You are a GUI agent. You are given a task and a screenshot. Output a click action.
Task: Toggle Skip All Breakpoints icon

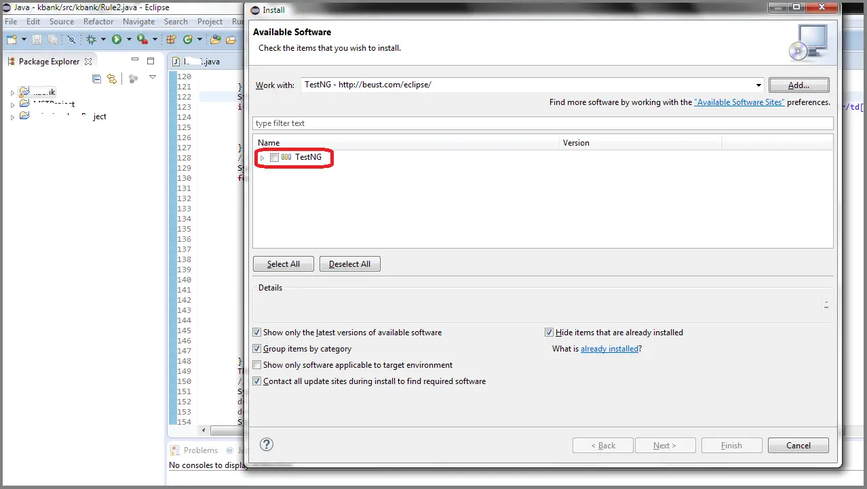pyautogui.click(x=71, y=40)
